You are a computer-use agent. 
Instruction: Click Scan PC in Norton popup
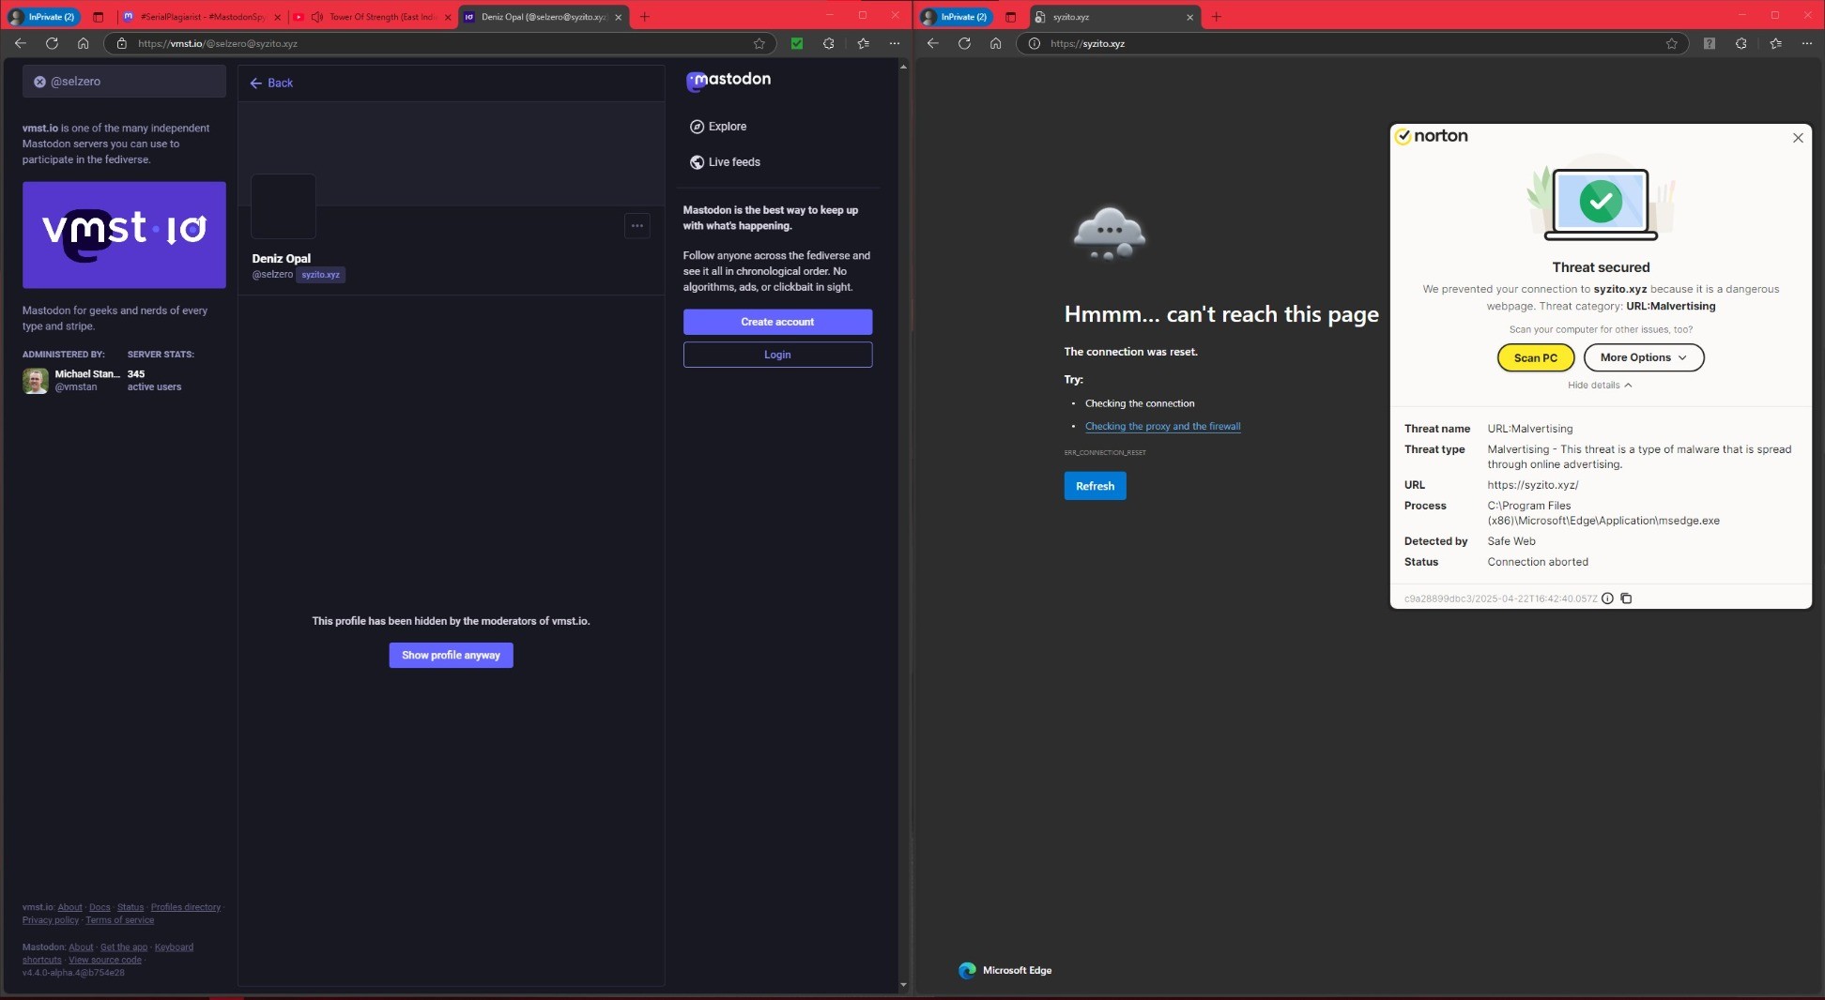tap(1535, 357)
